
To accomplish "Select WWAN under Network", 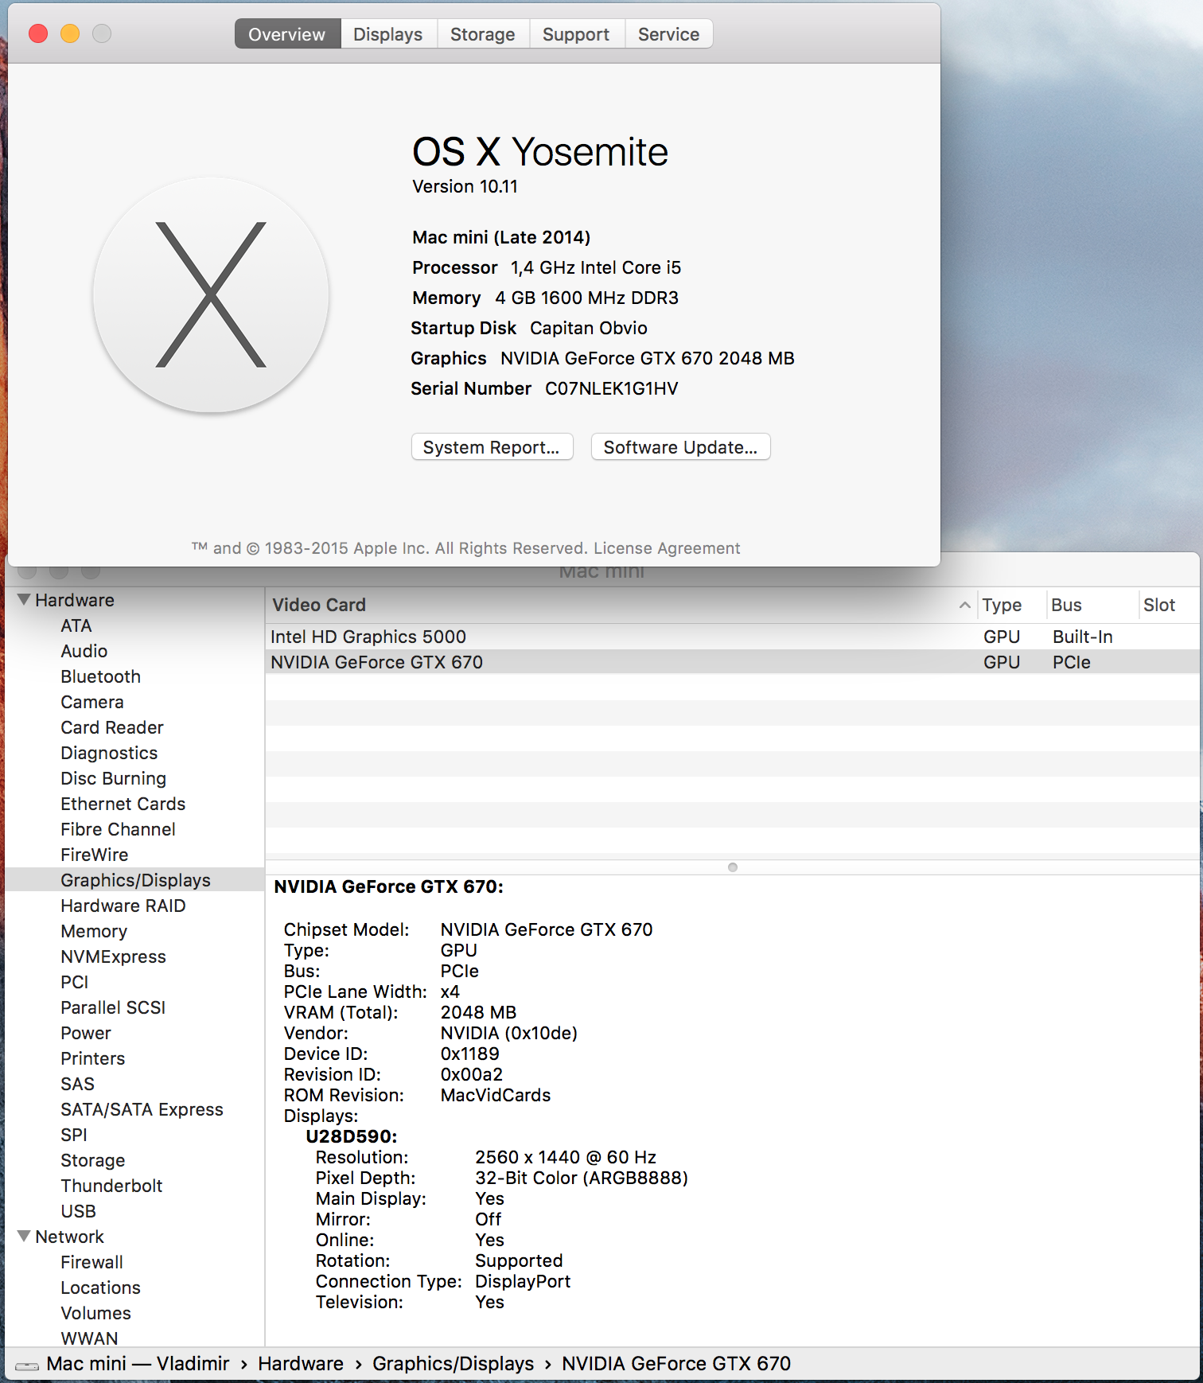I will pyautogui.click(x=89, y=1338).
